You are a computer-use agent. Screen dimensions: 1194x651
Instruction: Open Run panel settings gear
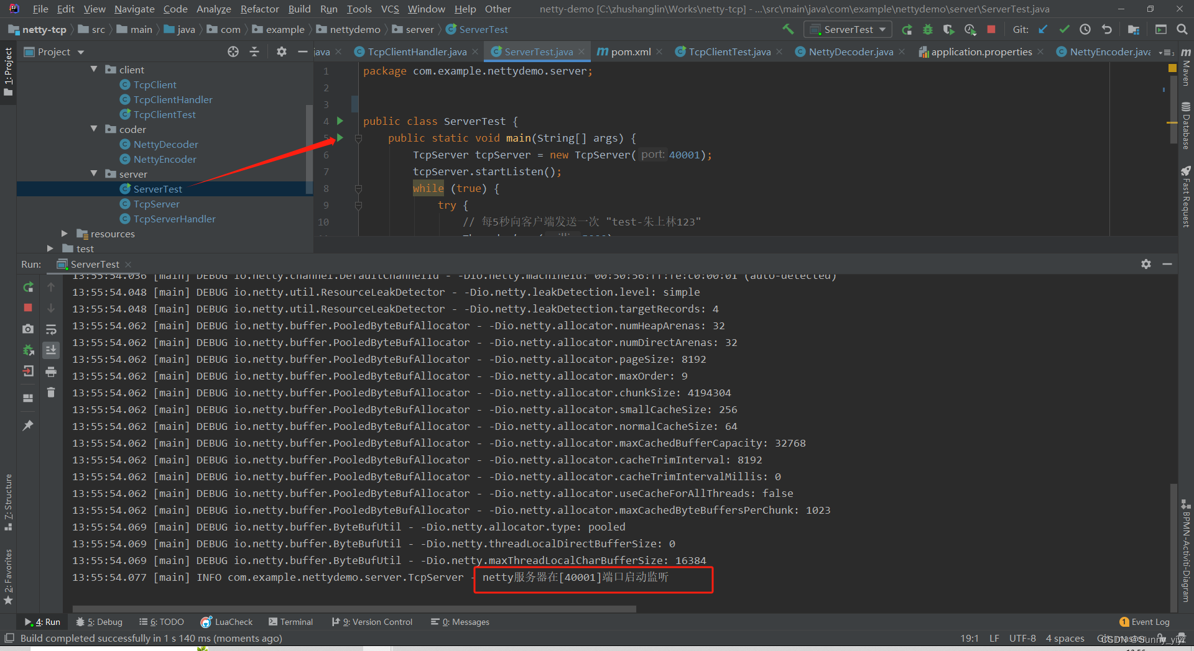pos(1146,264)
